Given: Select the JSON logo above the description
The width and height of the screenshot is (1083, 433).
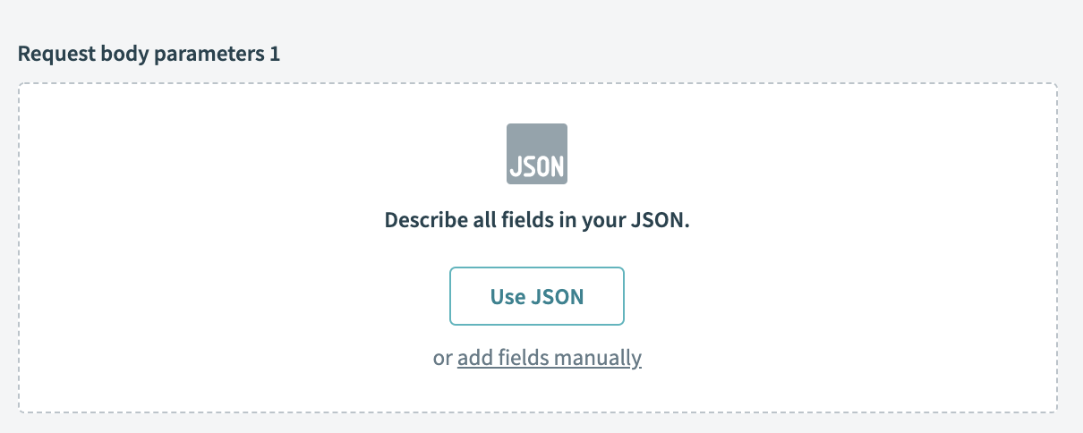Looking at the screenshot, I should [x=537, y=154].
